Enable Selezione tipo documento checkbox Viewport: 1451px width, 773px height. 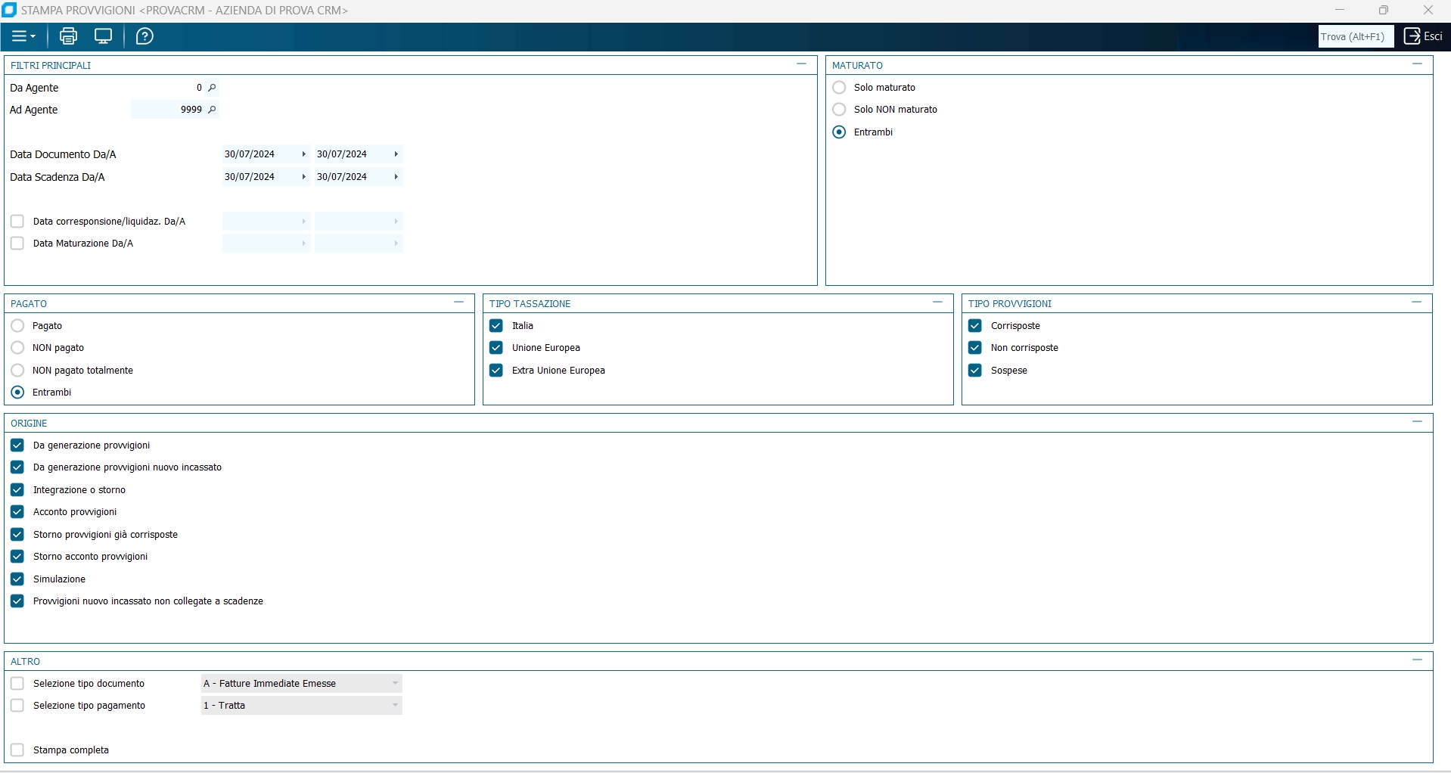pos(17,684)
